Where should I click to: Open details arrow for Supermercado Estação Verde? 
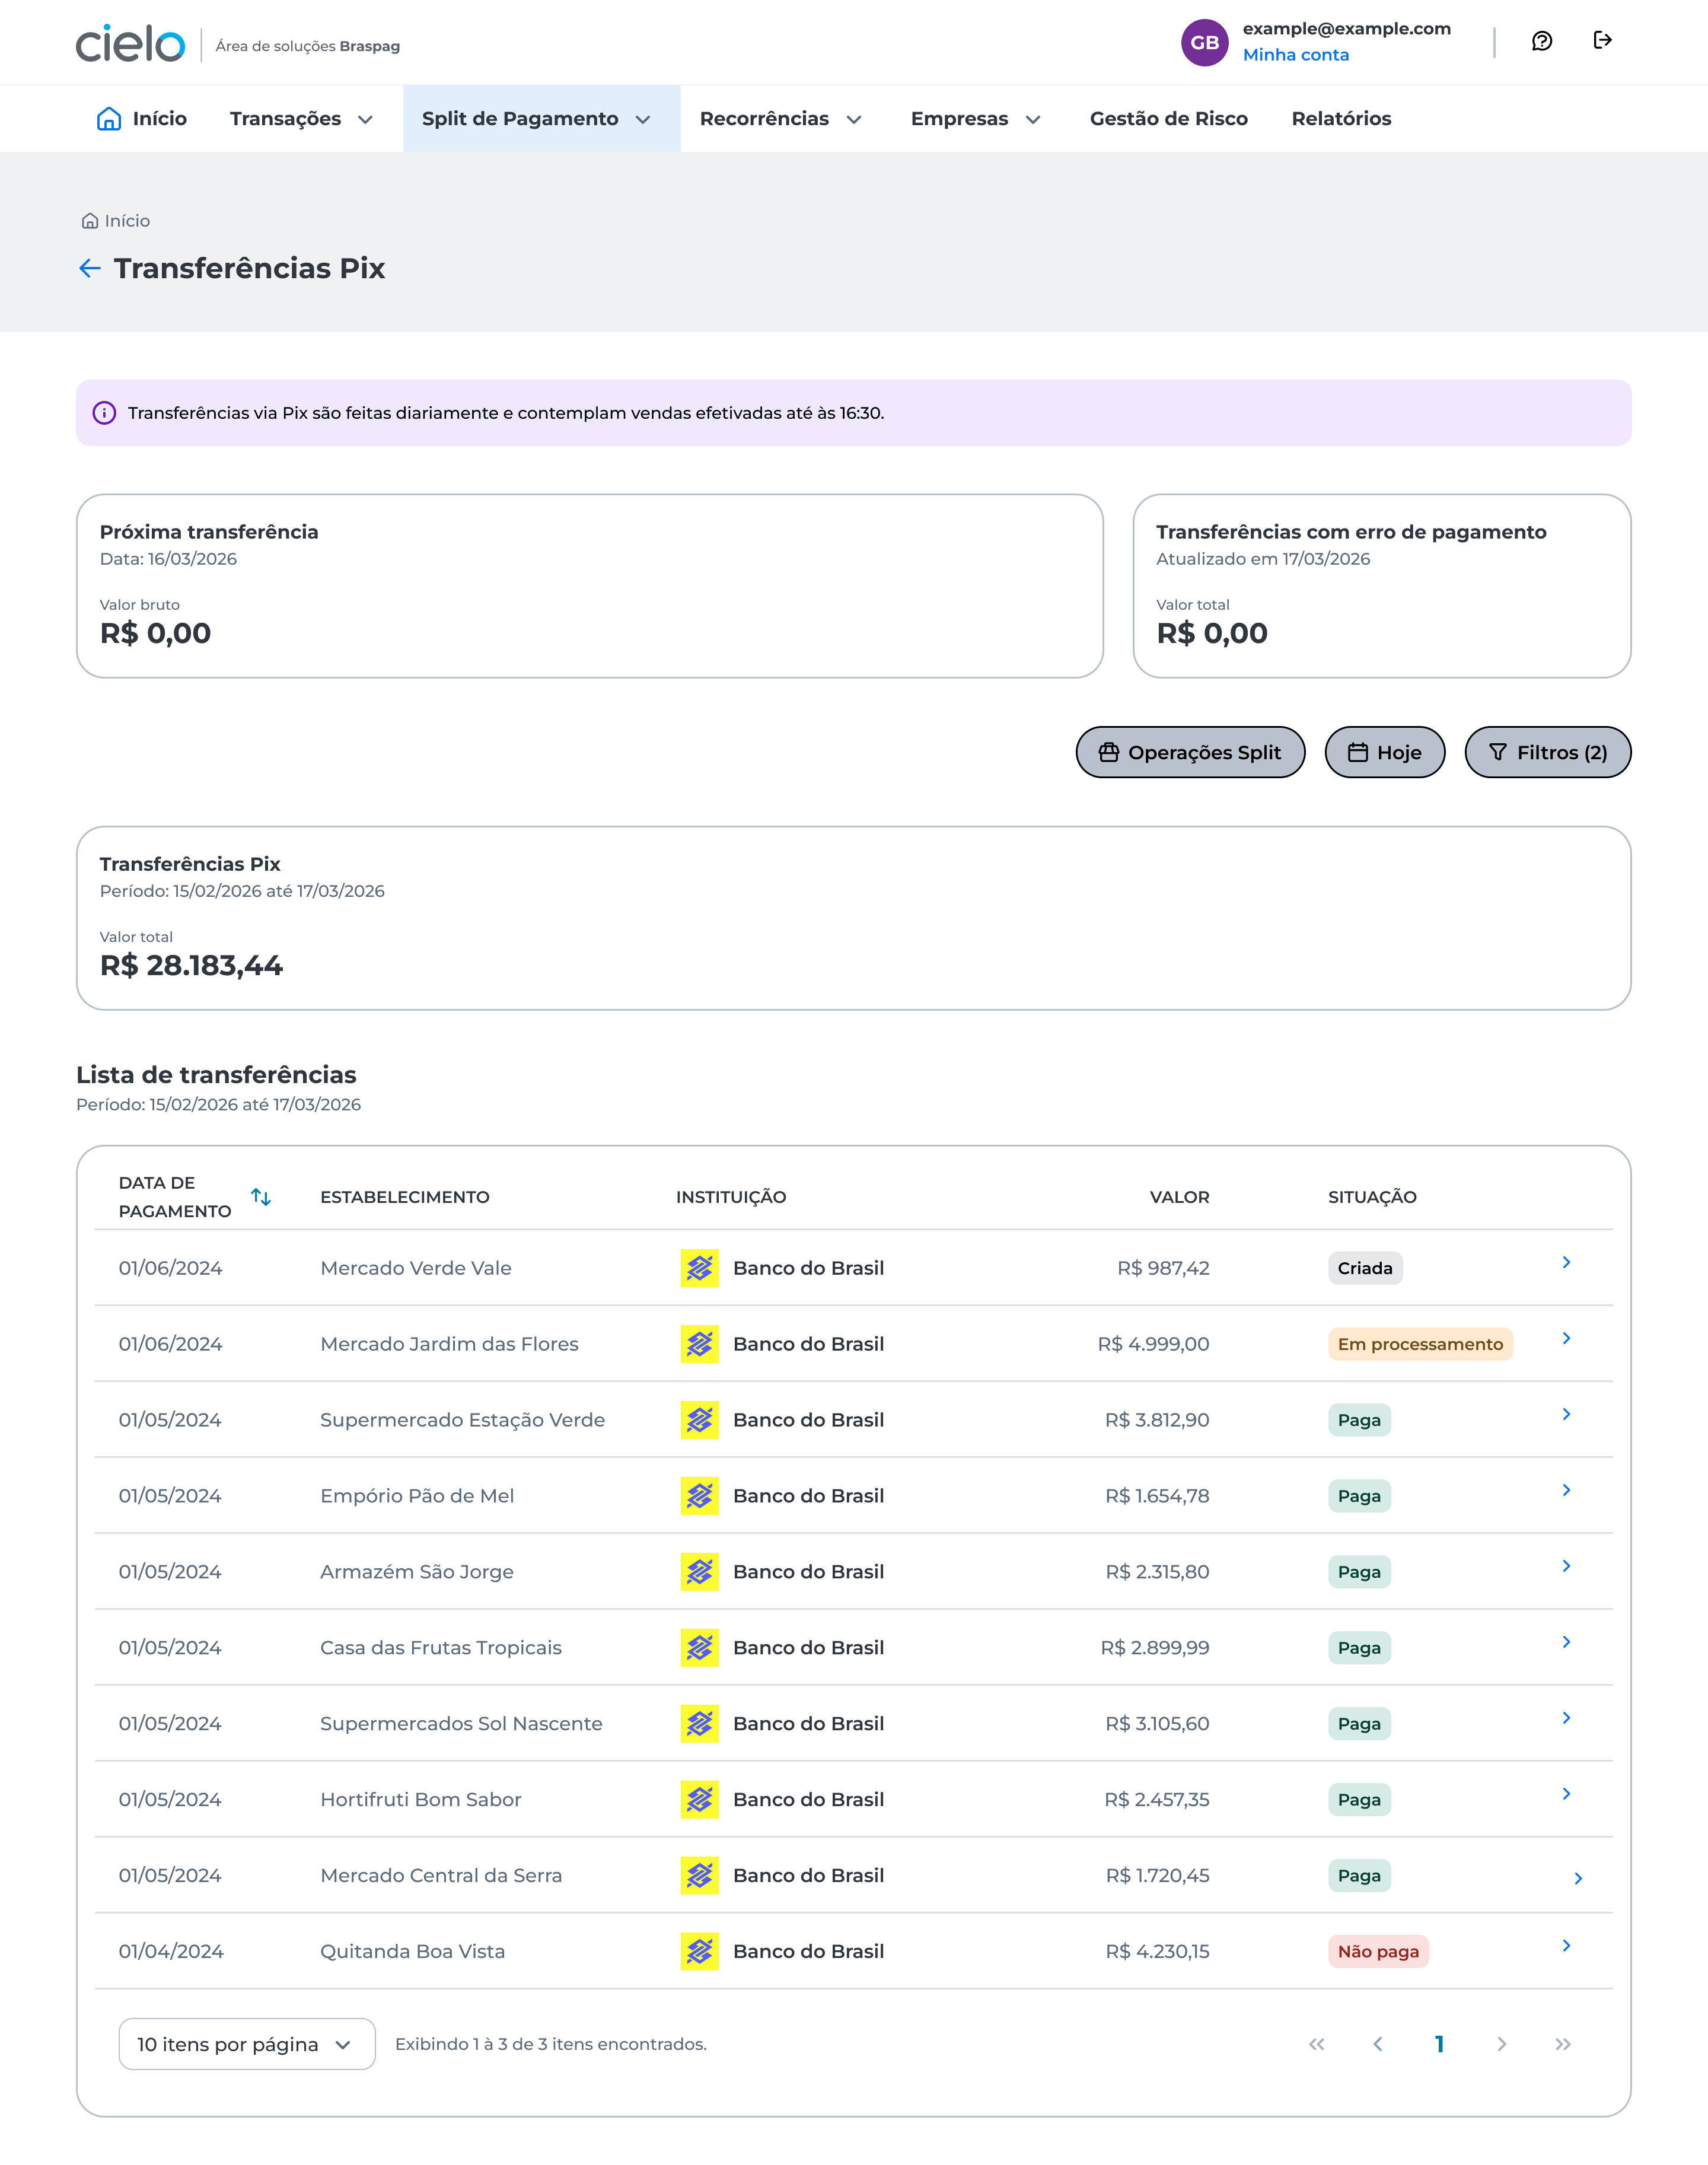(1566, 1414)
